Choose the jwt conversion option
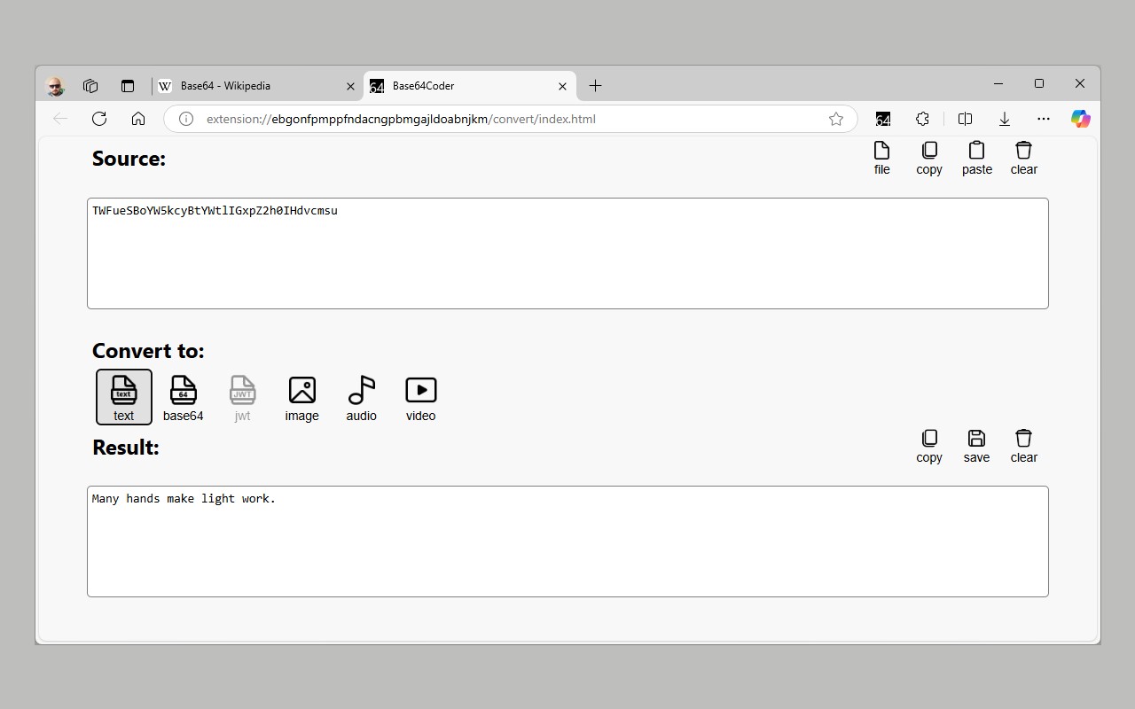Image resolution: width=1135 pixels, height=709 pixels. [242, 397]
